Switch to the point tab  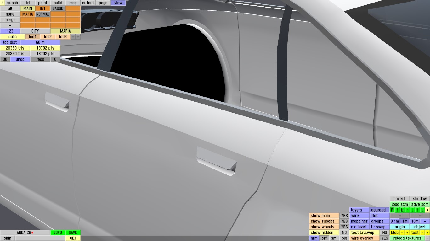pyautogui.click(x=43, y=3)
